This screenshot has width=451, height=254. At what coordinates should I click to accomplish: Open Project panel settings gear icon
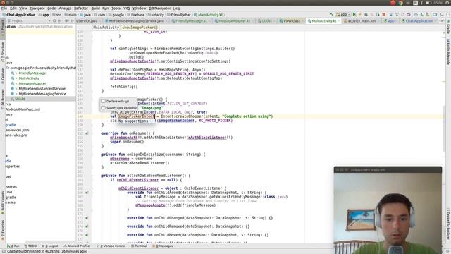click(x=66, y=20)
